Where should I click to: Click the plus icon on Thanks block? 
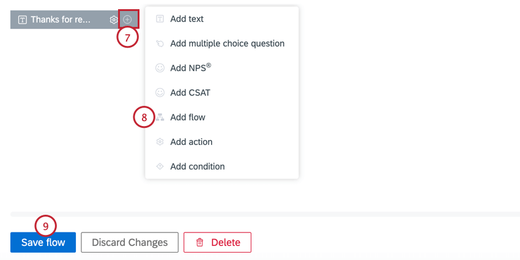point(128,20)
